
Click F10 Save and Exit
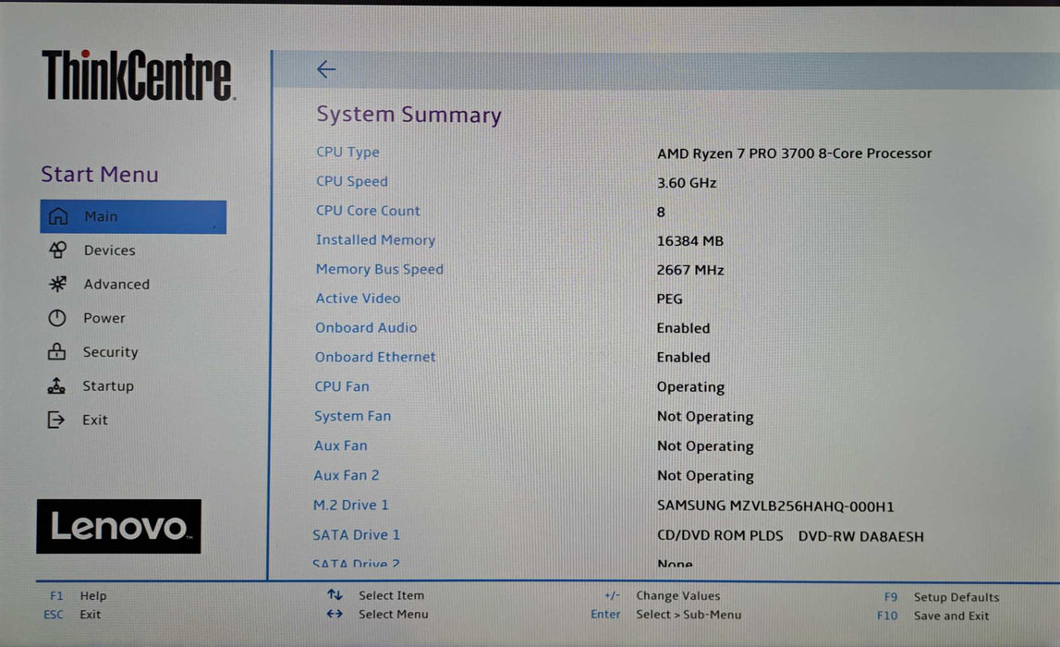932,616
